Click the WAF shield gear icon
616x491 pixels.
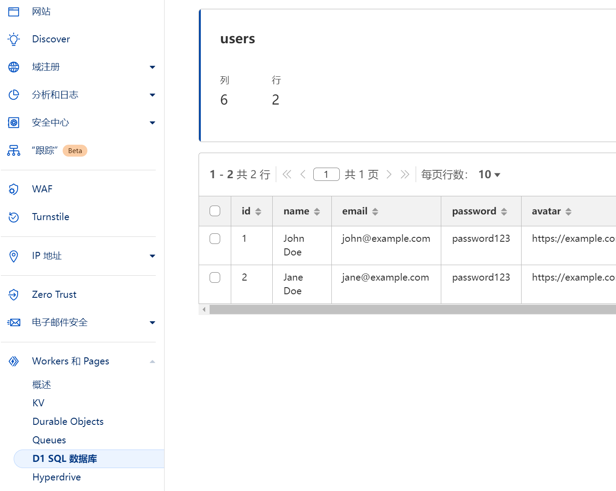point(14,189)
